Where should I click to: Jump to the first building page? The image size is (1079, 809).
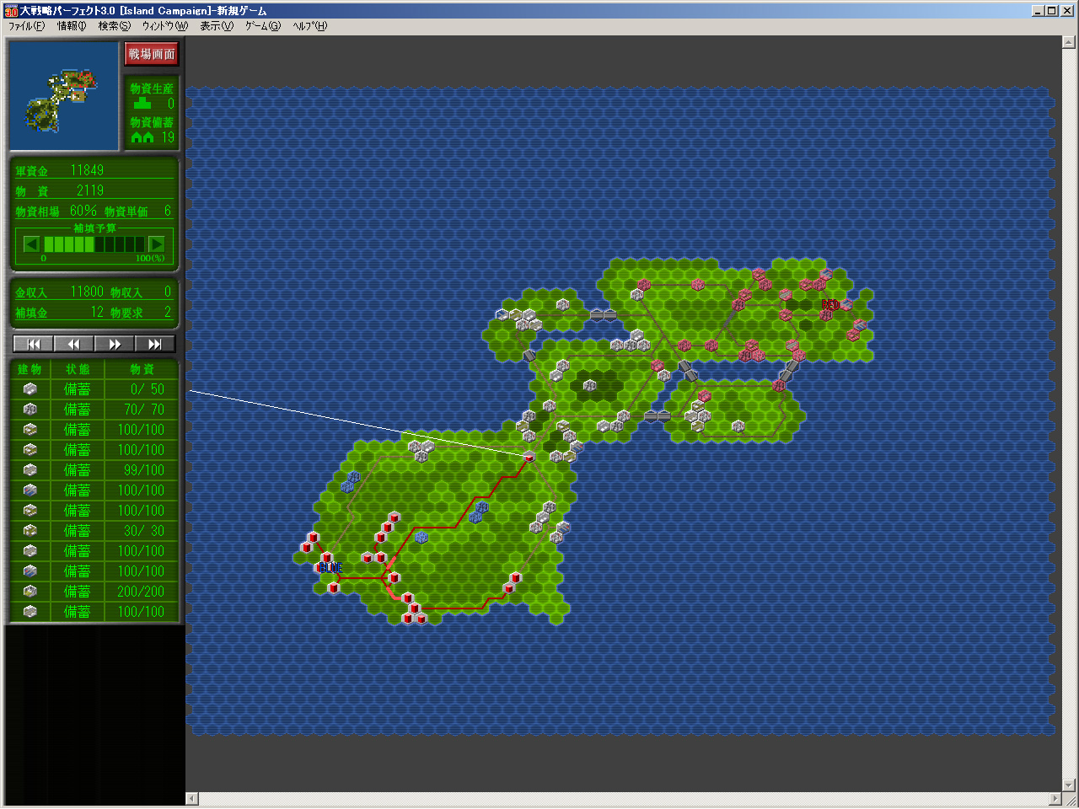[34, 344]
